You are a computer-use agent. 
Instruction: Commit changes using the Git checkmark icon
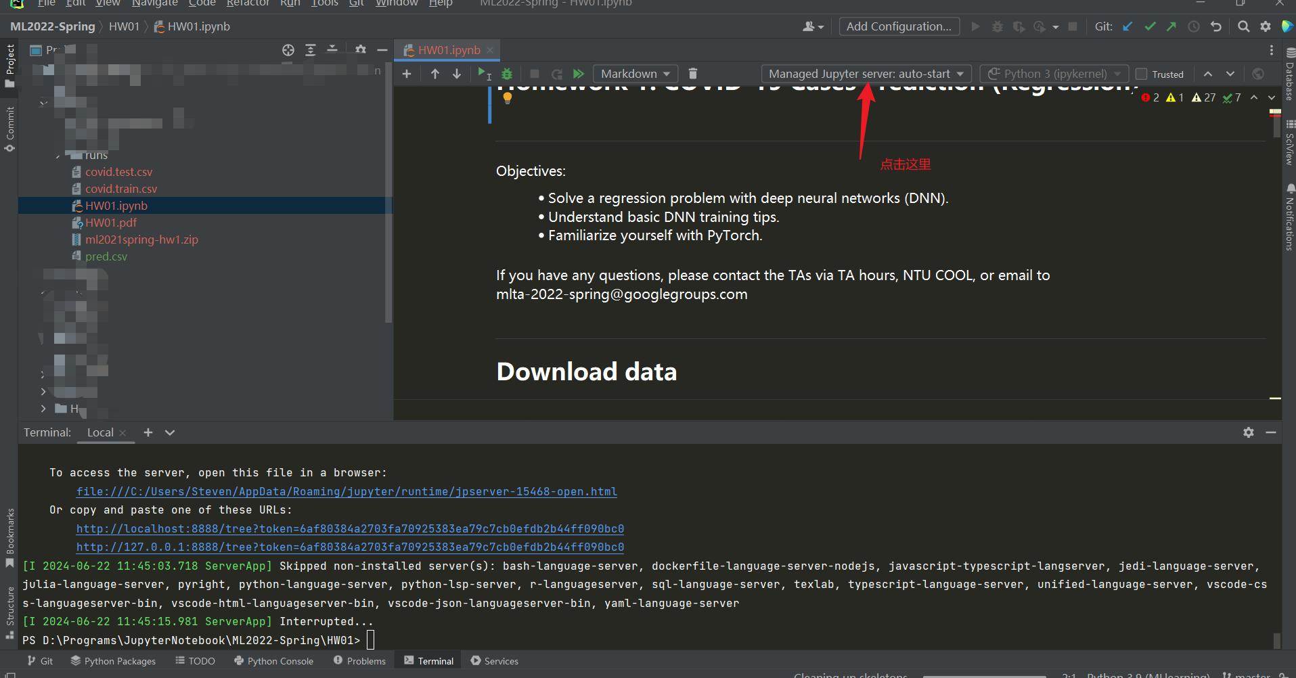pyautogui.click(x=1150, y=26)
